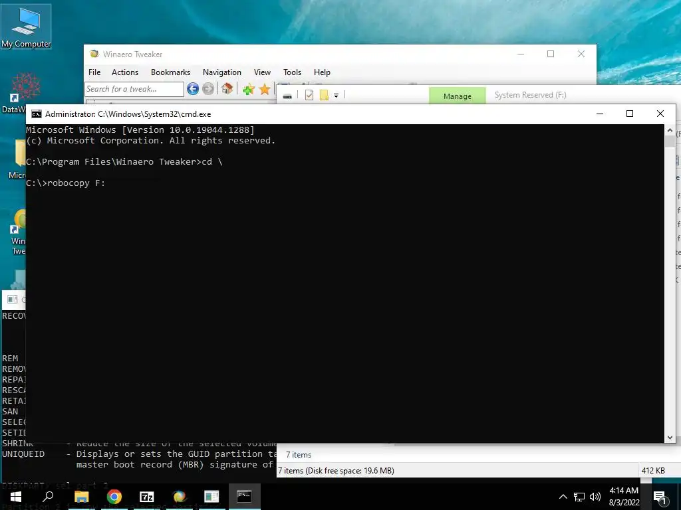Maximize the Administrator cmd.exe window

pos(630,114)
